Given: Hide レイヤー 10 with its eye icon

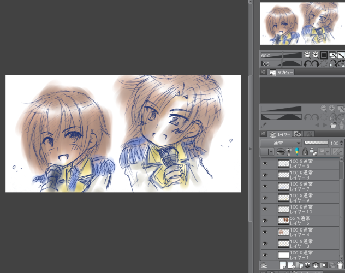Looking at the screenshot, I should coord(265,209).
